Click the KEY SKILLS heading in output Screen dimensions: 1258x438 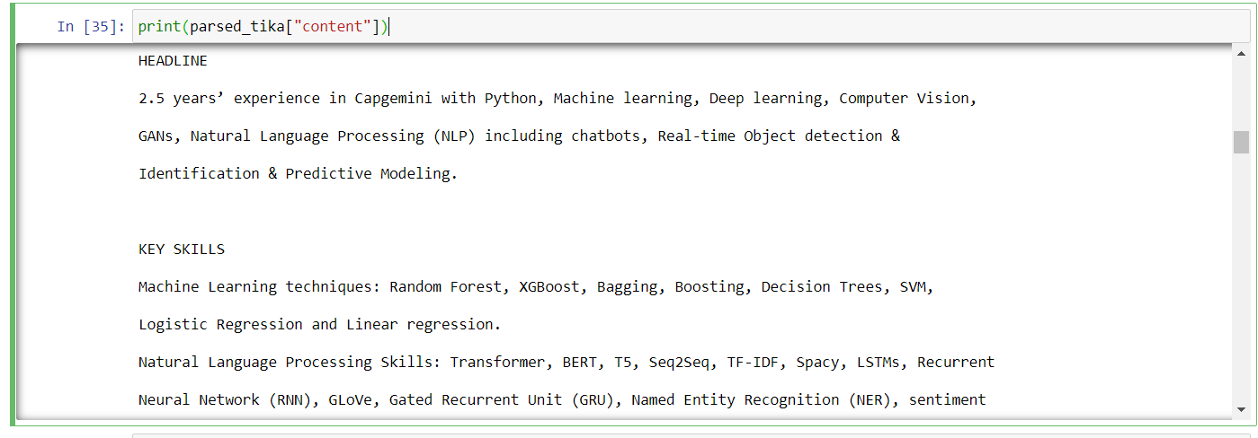[182, 250]
